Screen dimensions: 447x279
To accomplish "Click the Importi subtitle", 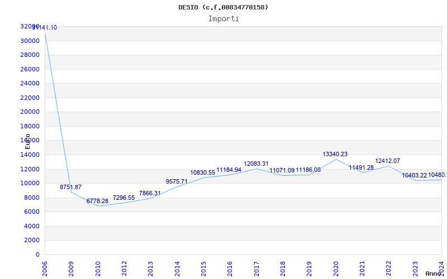I will pos(223,19).
